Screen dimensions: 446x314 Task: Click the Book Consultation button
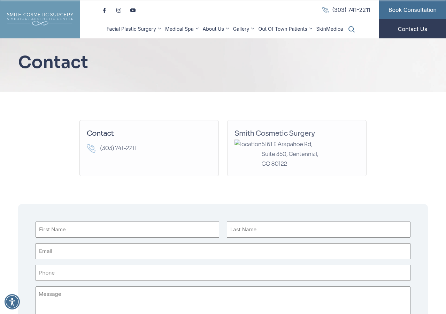coord(413,10)
